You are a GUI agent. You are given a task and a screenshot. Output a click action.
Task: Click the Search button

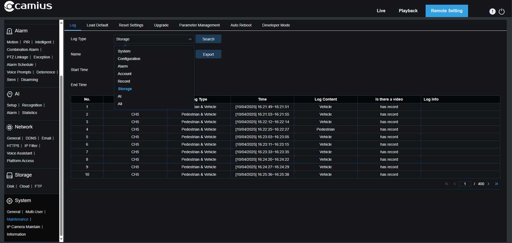point(208,39)
